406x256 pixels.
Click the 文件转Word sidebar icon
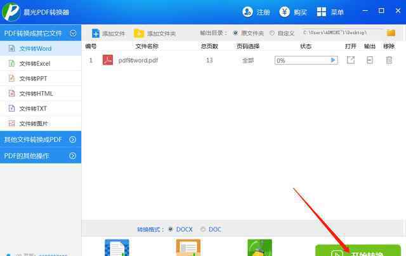[11, 48]
